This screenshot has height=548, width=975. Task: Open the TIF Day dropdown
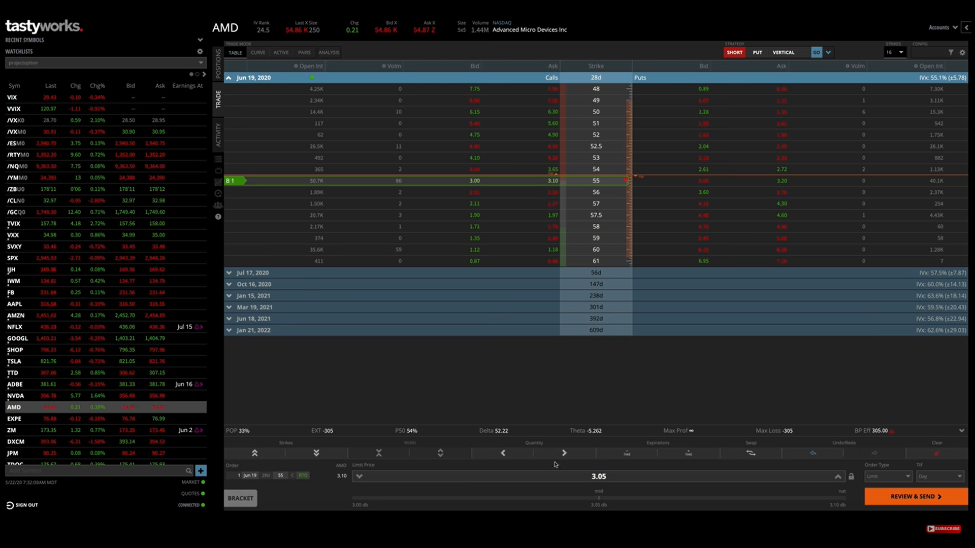[939, 476]
